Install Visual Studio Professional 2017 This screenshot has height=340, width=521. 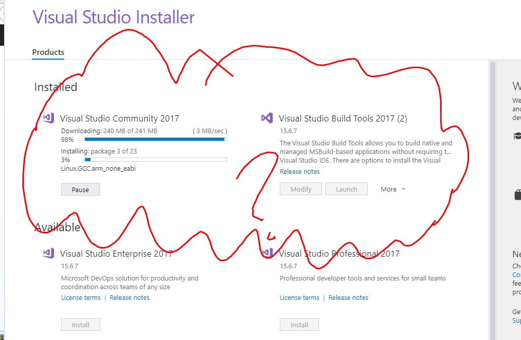[x=299, y=325]
